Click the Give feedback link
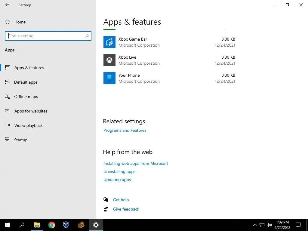Screen dimensions: 308x231 pos(126,209)
